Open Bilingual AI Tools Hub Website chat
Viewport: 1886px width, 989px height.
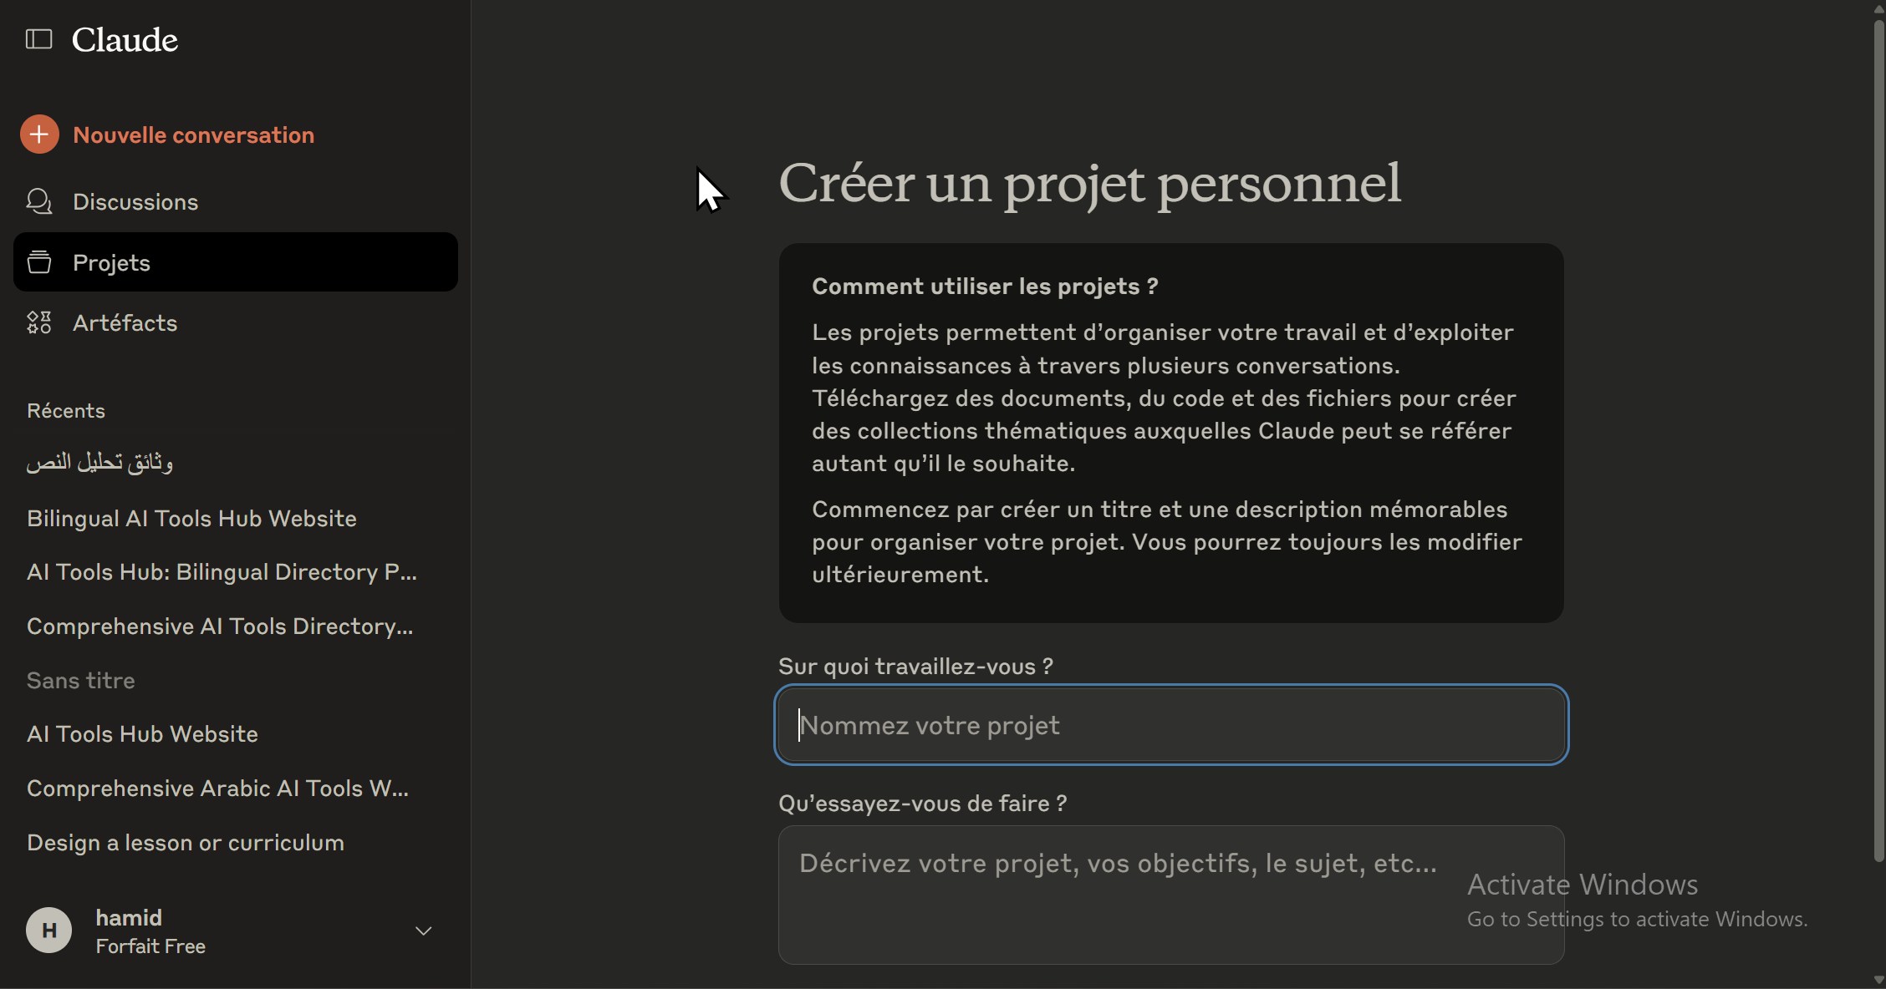point(191,518)
